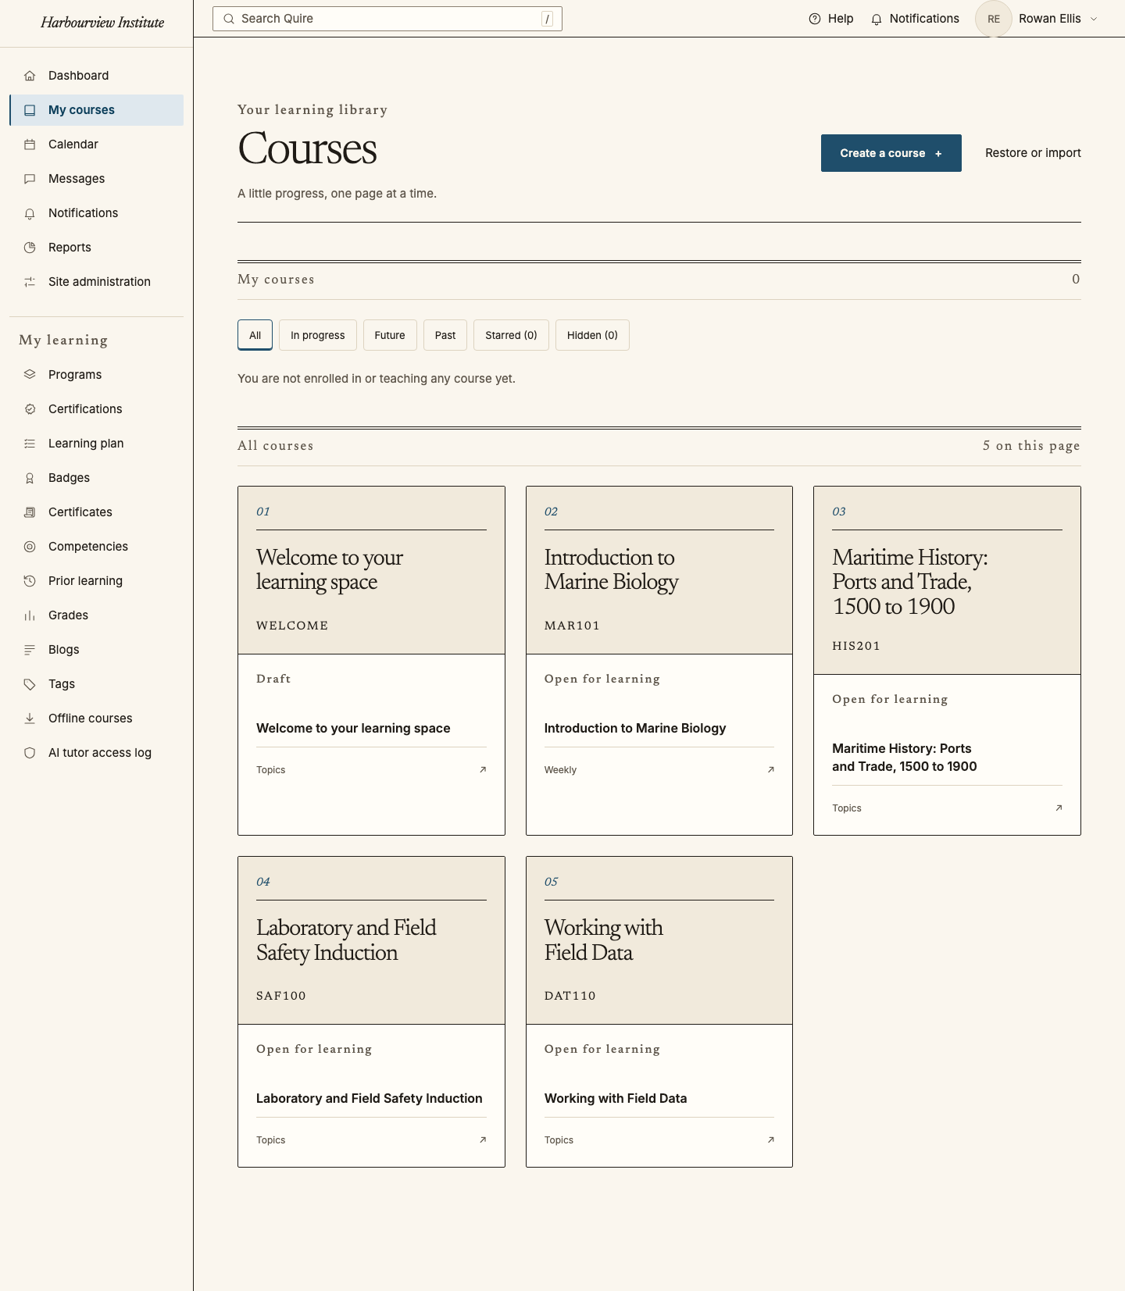1125x1291 pixels.
Task: Open the top bar Notifications bell
Action: click(x=877, y=19)
